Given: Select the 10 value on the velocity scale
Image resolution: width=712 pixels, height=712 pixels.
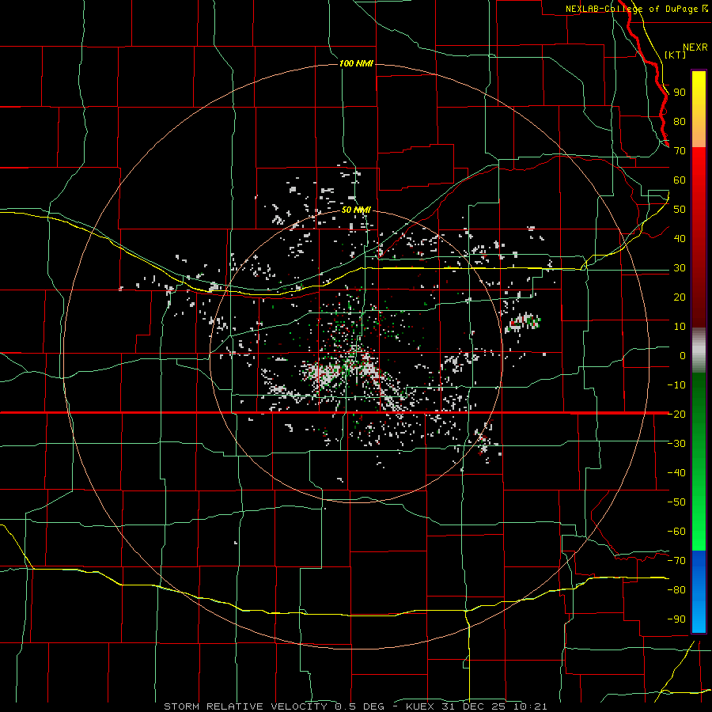Looking at the screenshot, I should coord(680,327).
